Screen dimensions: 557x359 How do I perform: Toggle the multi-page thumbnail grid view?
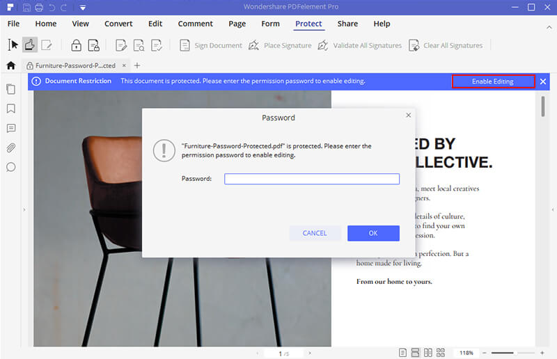439,353
